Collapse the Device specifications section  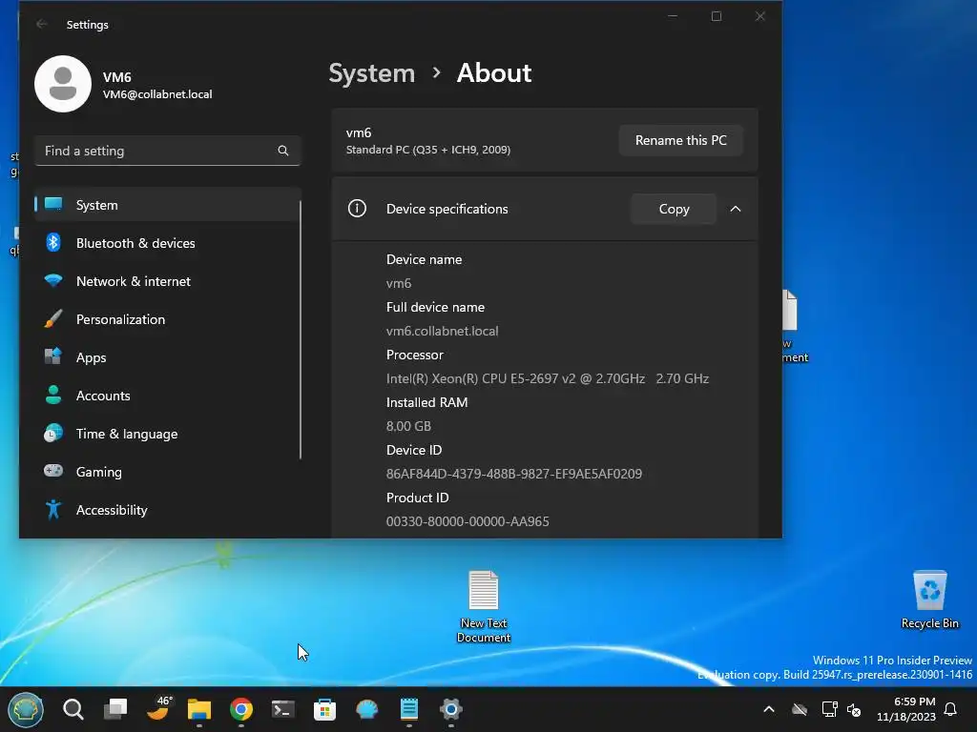736,209
